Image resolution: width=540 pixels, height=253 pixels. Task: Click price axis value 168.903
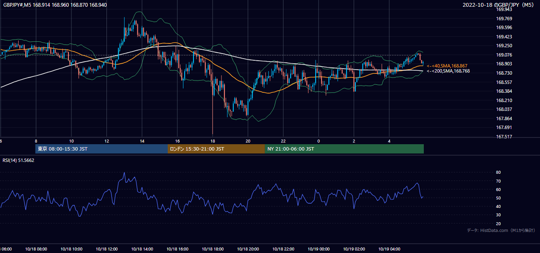[504, 64]
